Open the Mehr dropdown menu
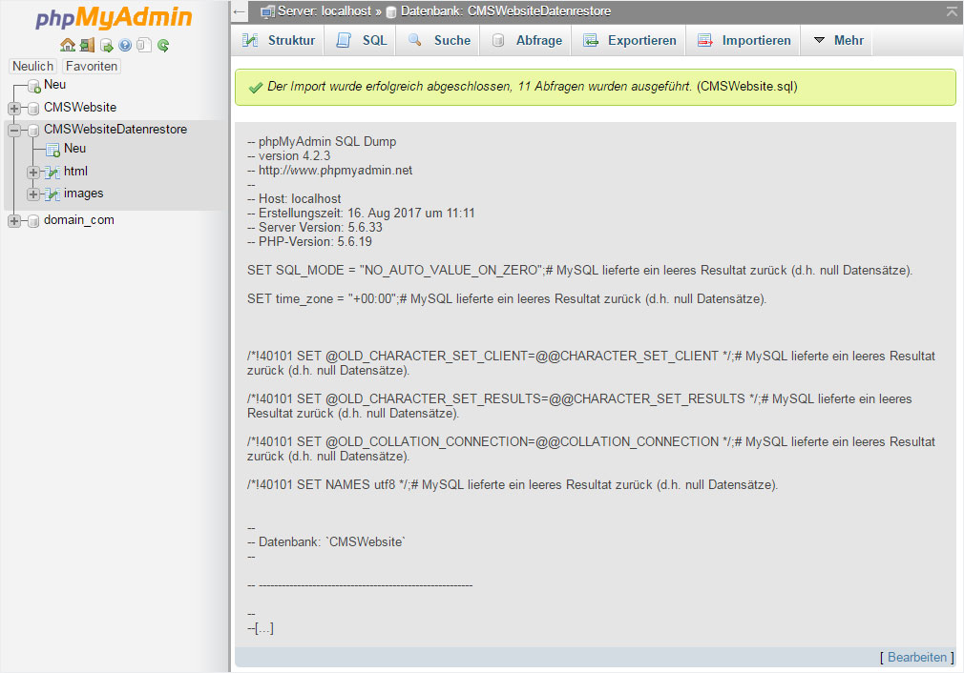Screen dimensions: 964x673 coord(839,41)
